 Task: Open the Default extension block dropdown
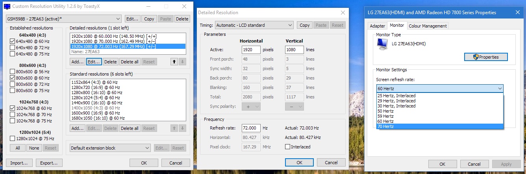point(110,148)
